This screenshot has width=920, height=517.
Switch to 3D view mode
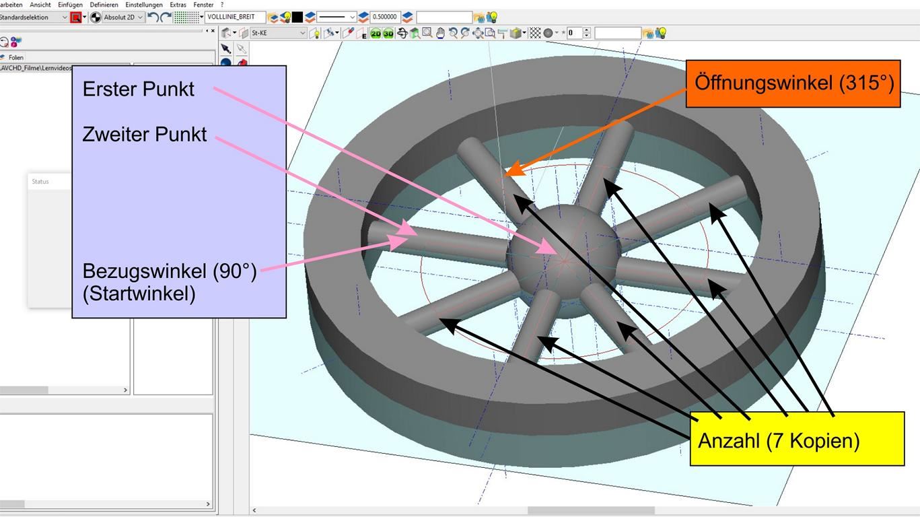[388, 33]
